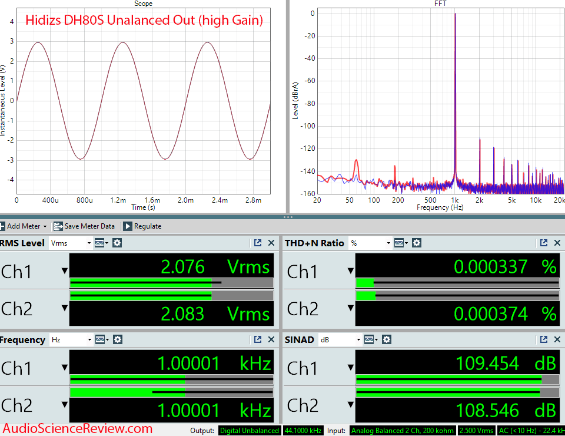Open RMS Level settings gear

coord(117,243)
